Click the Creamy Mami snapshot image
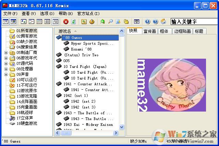Viewport: 219px width, 146px height. coord(172,85)
